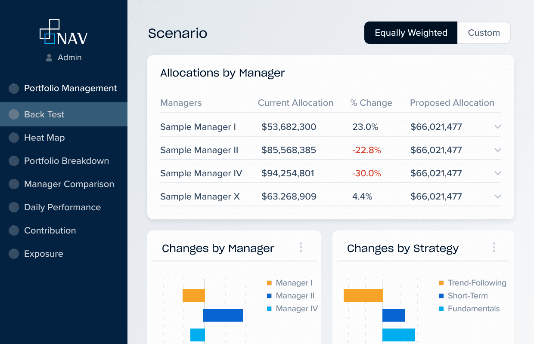
Task: Expand details for Sample Manager I row
Action: click(x=498, y=127)
